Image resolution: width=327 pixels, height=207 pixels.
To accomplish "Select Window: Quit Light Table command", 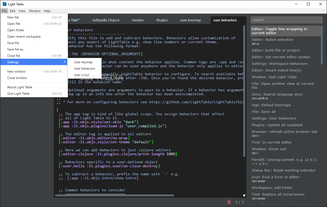I will [x=286, y=77].
